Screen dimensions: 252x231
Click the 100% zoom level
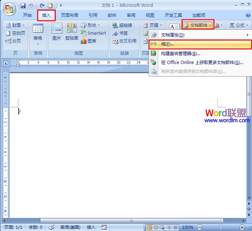coord(188,227)
